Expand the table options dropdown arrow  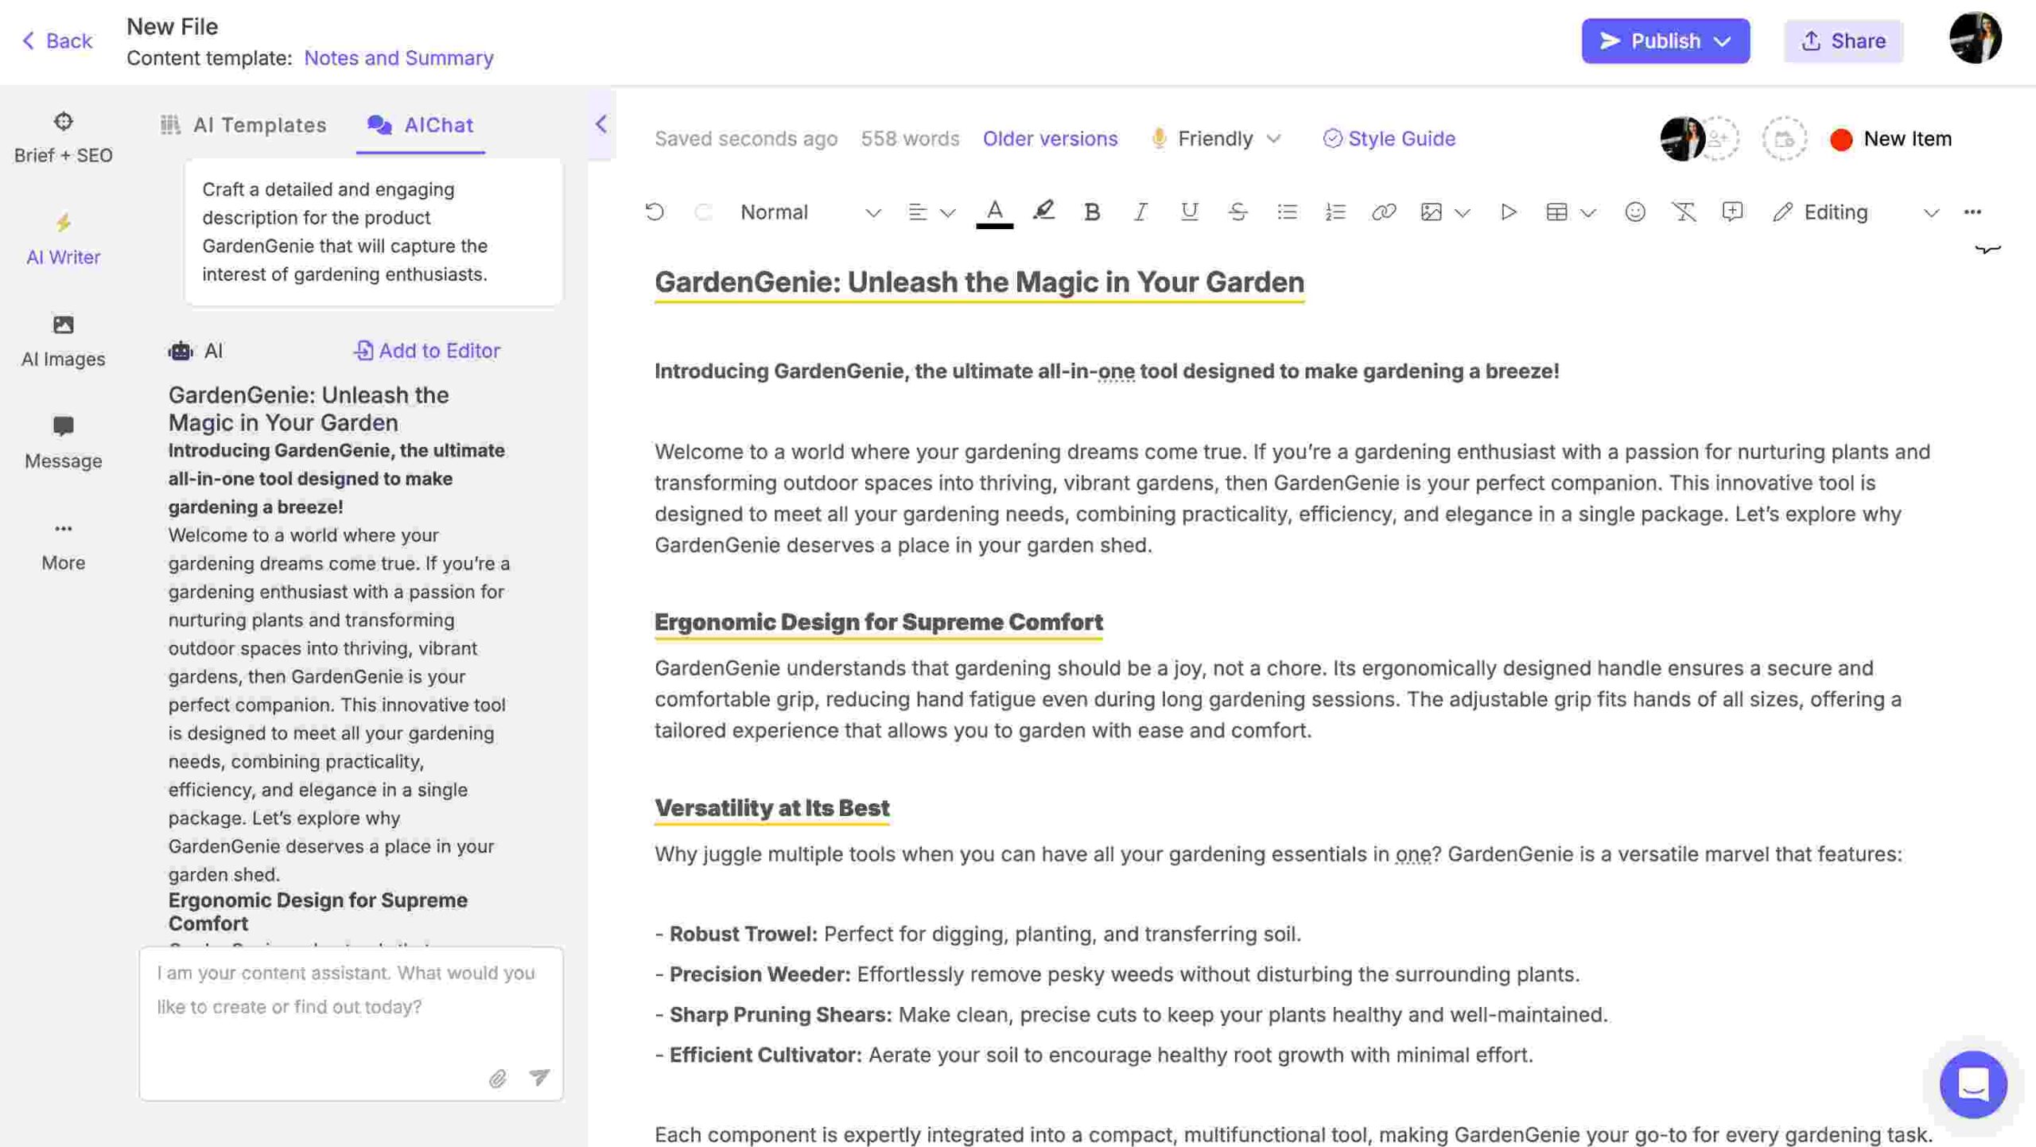[x=1588, y=212]
